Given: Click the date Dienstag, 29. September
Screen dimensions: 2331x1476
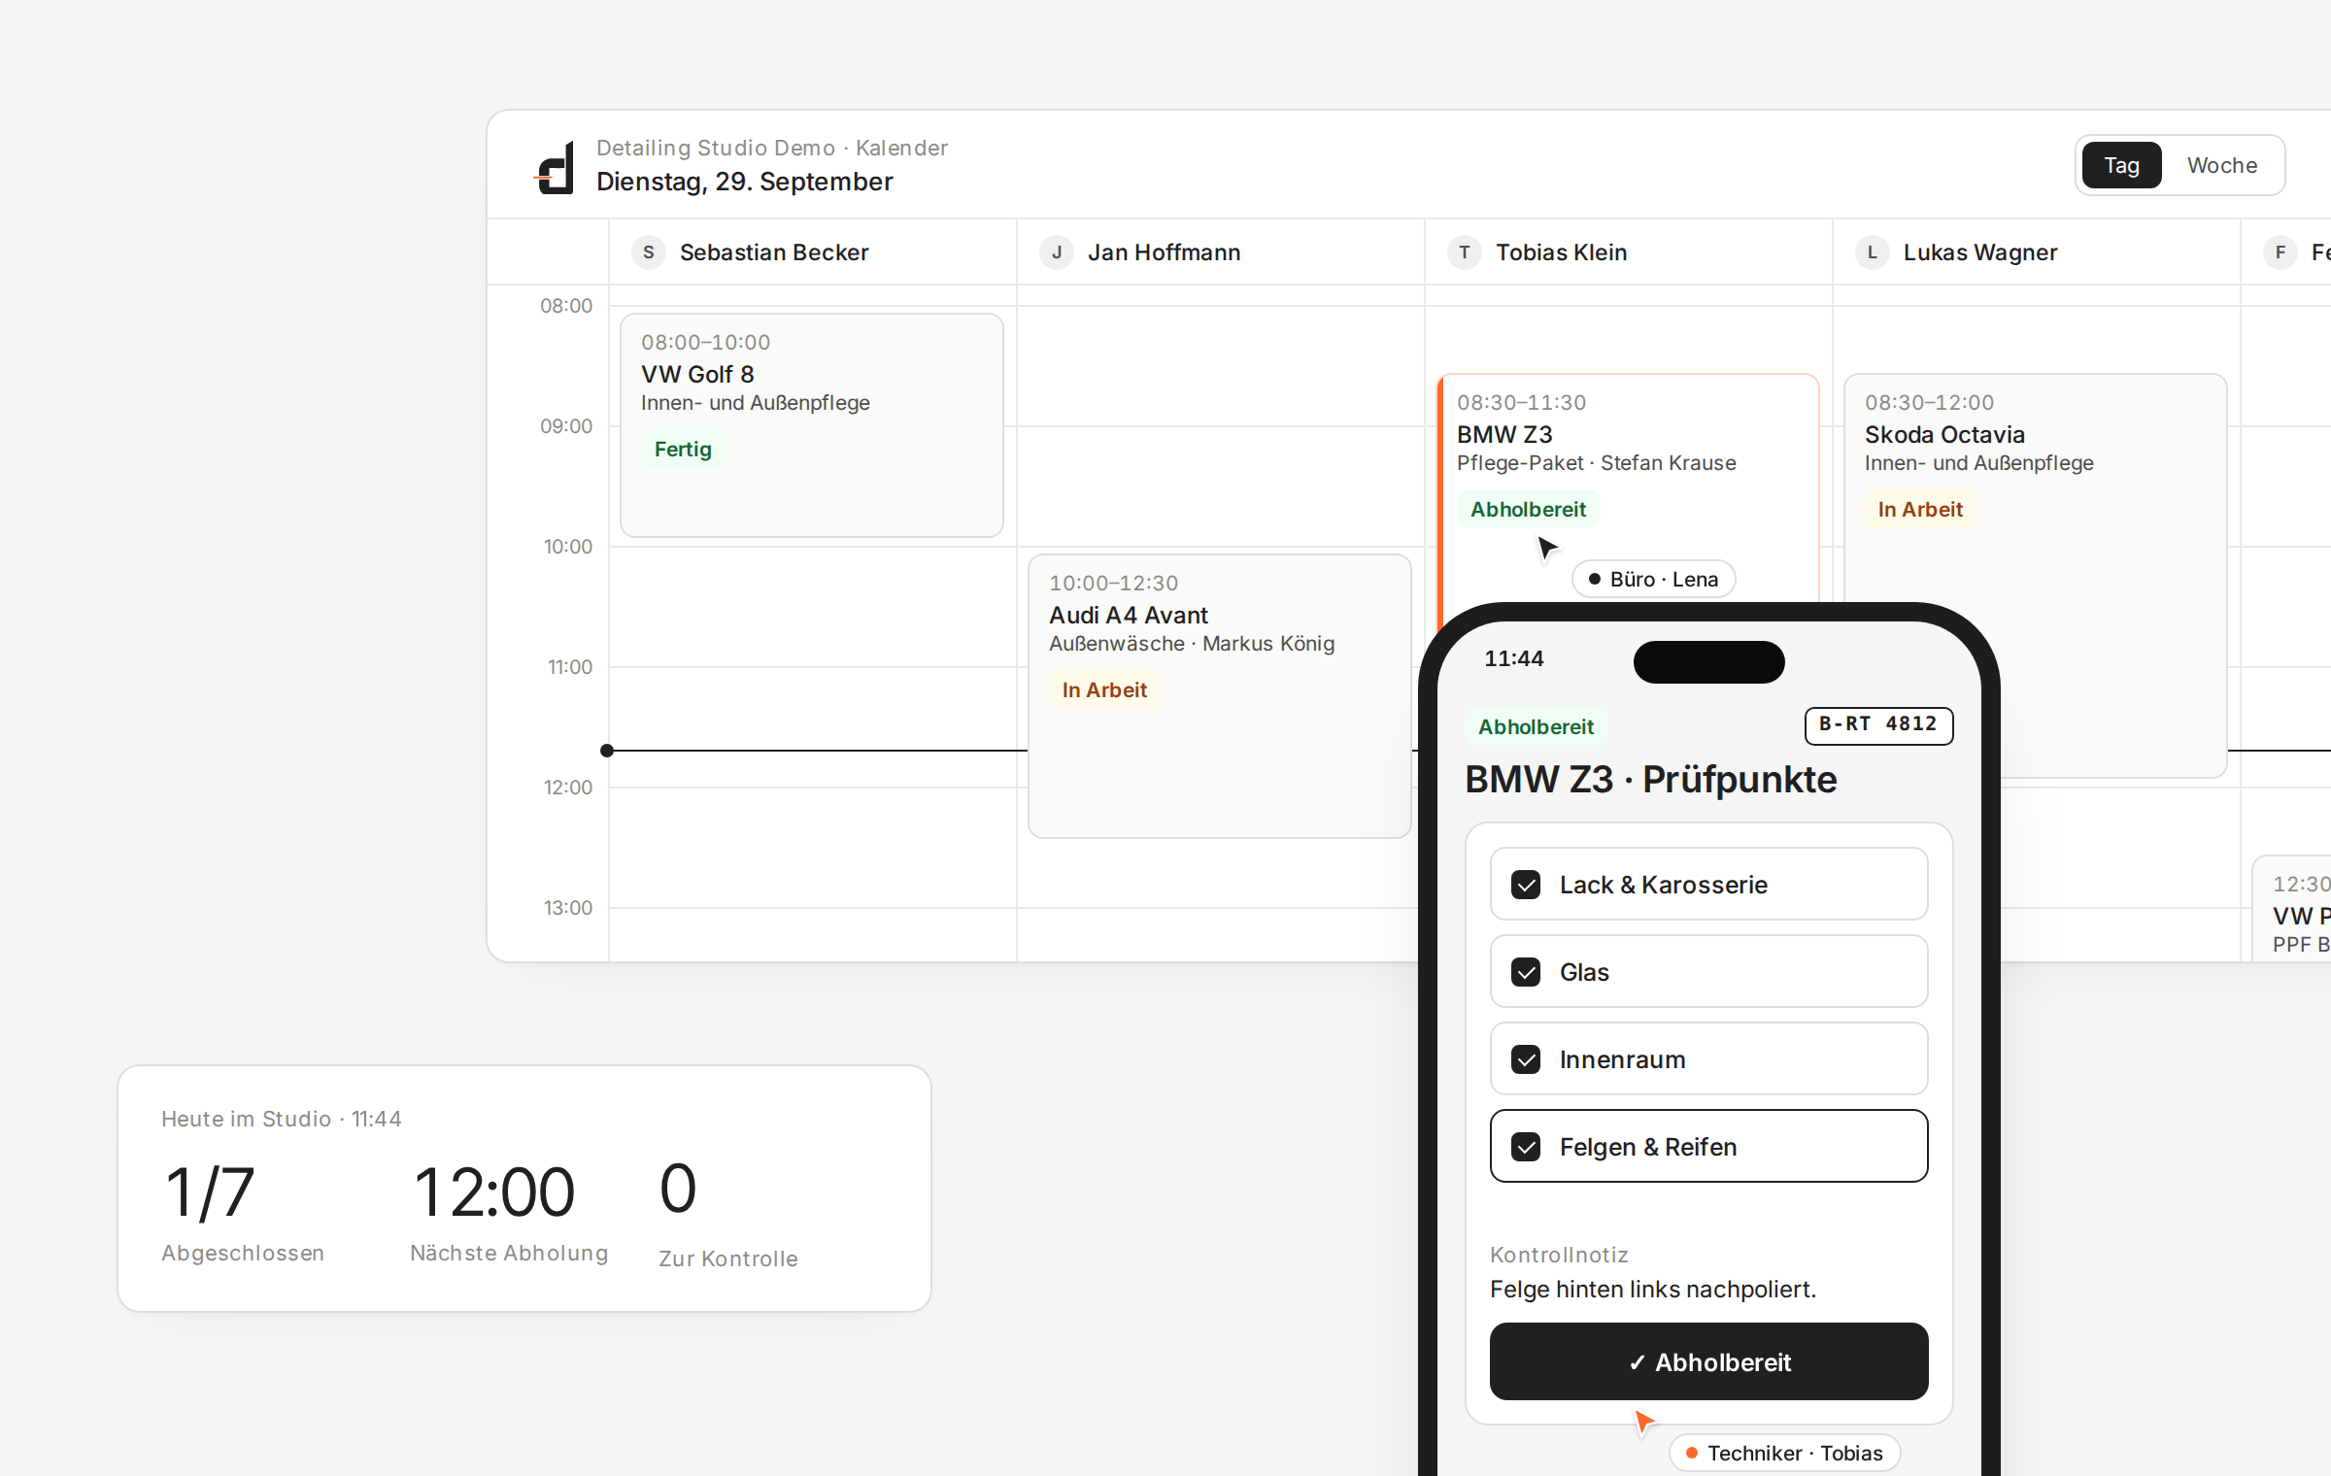Looking at the screenshot, I should [744, 182].
